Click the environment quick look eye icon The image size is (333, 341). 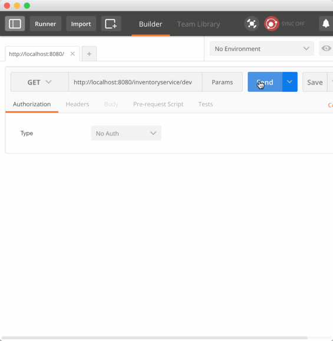coord(326,48)
